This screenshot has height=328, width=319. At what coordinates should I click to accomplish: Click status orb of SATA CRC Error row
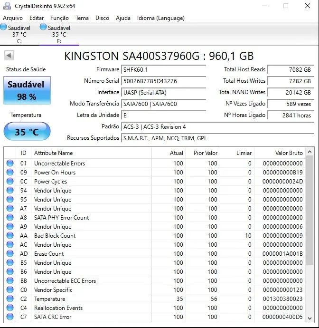(10, 317)
